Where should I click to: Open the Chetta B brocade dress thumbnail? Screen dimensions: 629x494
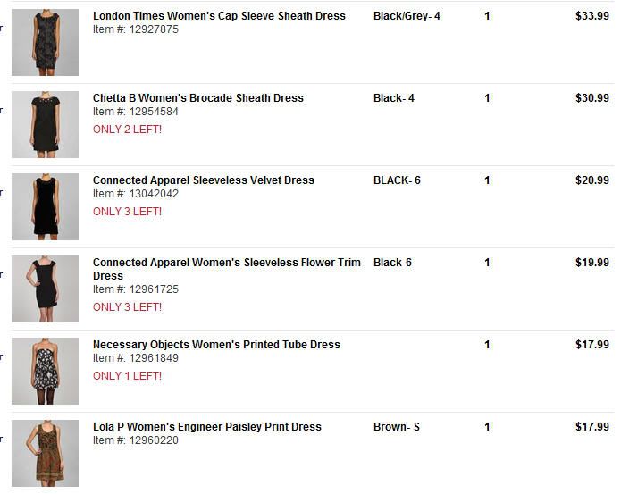45,125
